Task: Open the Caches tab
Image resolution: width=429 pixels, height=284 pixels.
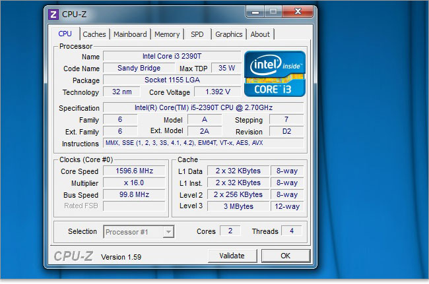Action: (94, 34)
